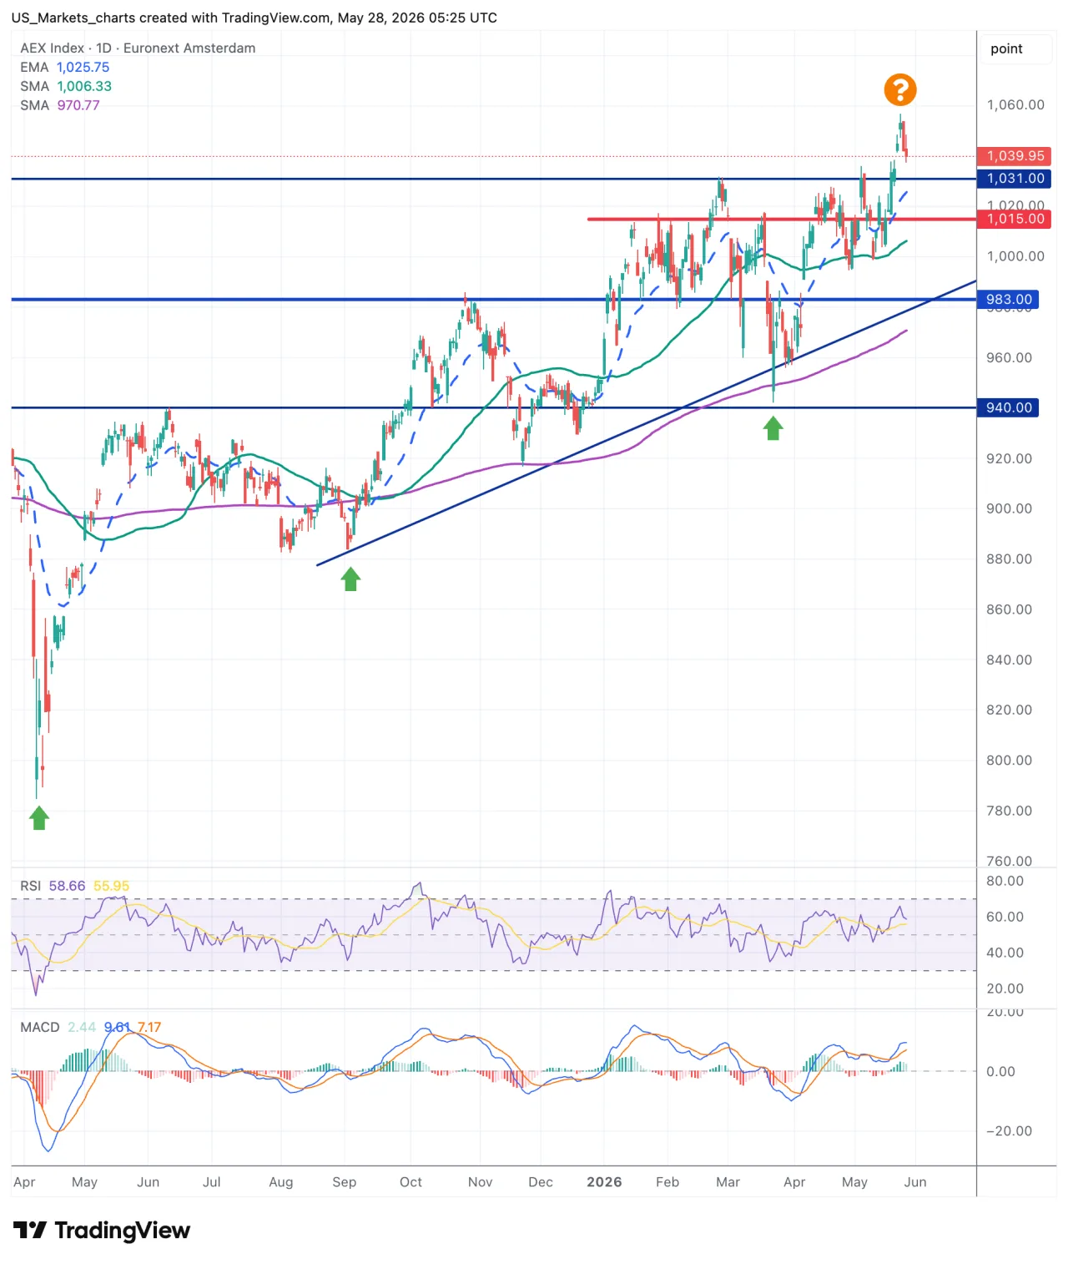Image resolution: width=1068 pixels, height=1264 pixels.
Task: Click the blue 940.00 price level label
Action: (x=1008, y=407)
